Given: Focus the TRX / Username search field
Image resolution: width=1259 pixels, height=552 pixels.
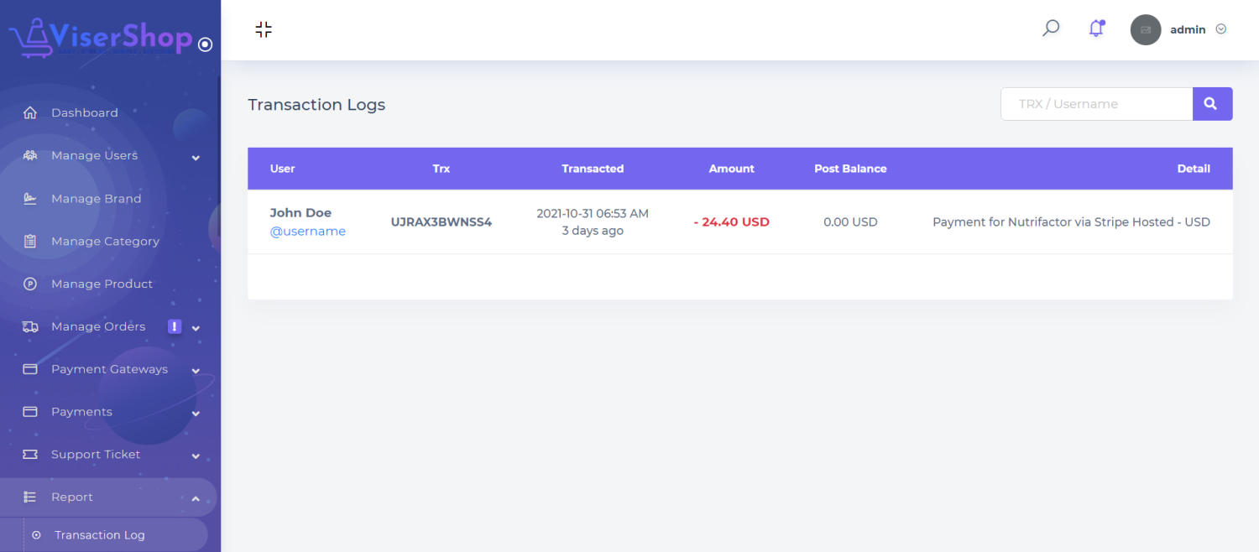Looking at the screenshot, I should click(x=1096, y=104).
